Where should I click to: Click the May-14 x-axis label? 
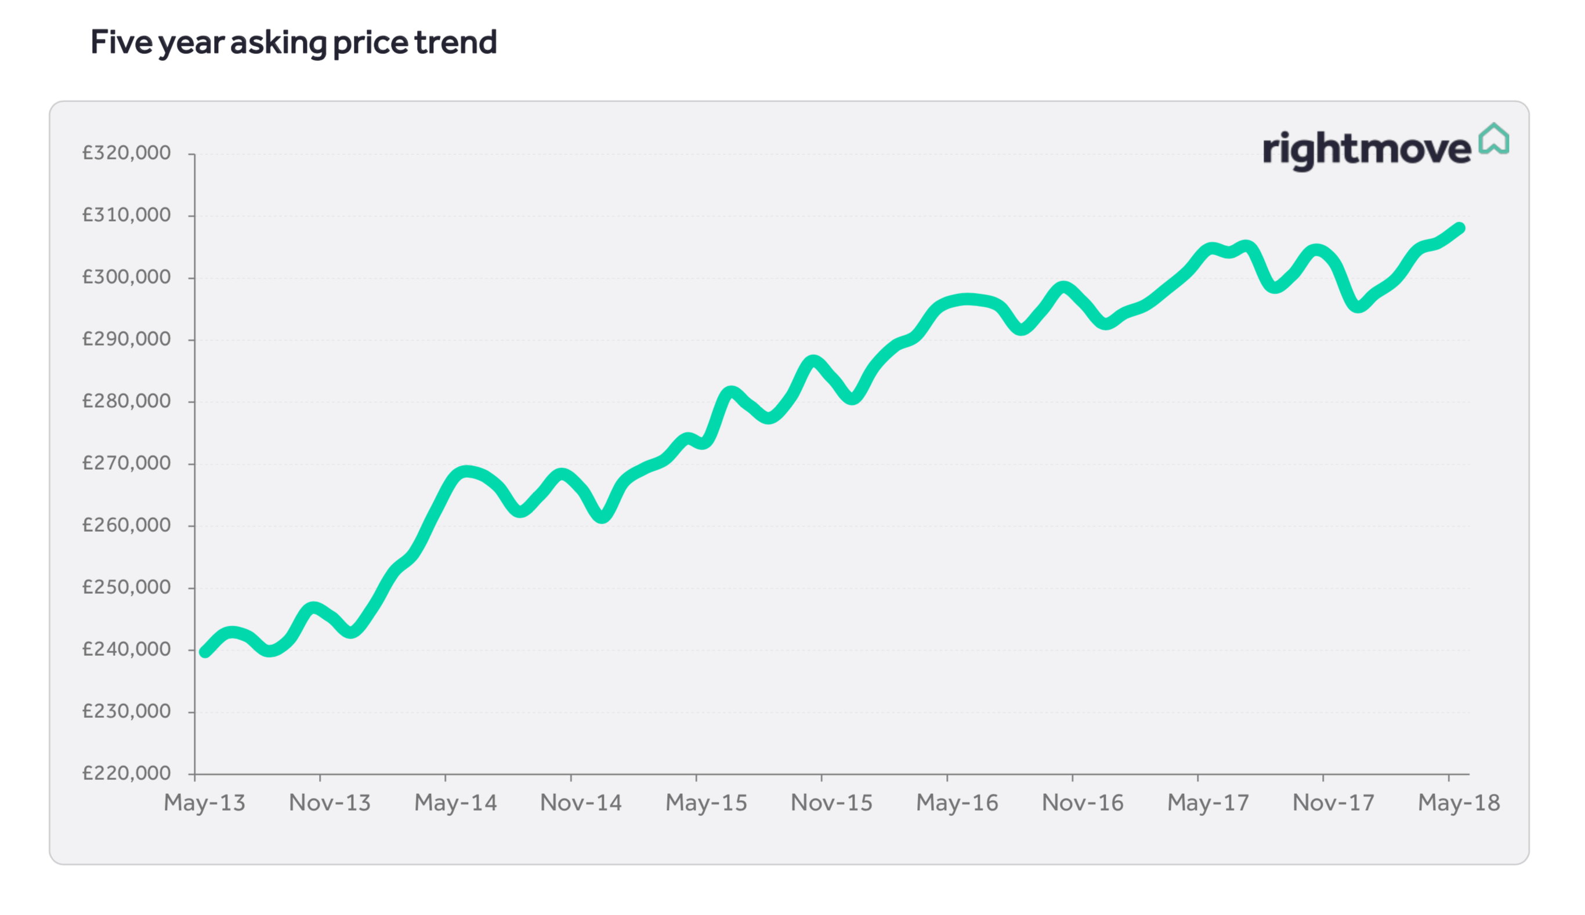455,803
